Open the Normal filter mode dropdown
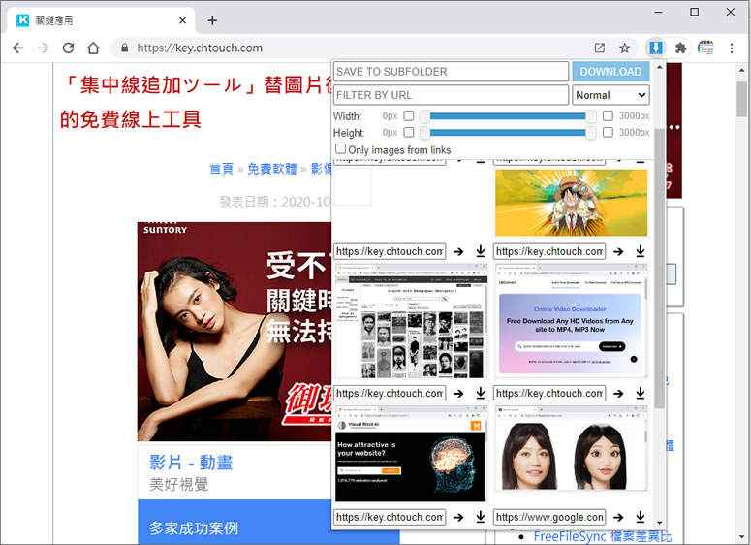Screen dimensions: 751x545 (x=610, y=95)
